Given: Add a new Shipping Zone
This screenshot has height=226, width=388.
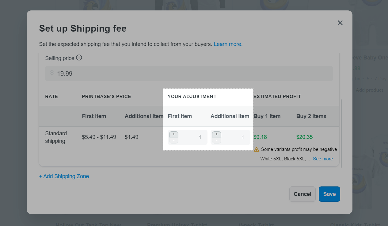Looking at the screenshot, I should 64,176.
